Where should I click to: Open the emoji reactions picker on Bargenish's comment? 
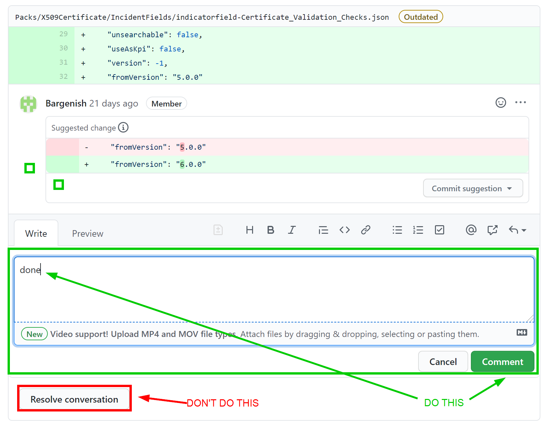click(501, 103)
